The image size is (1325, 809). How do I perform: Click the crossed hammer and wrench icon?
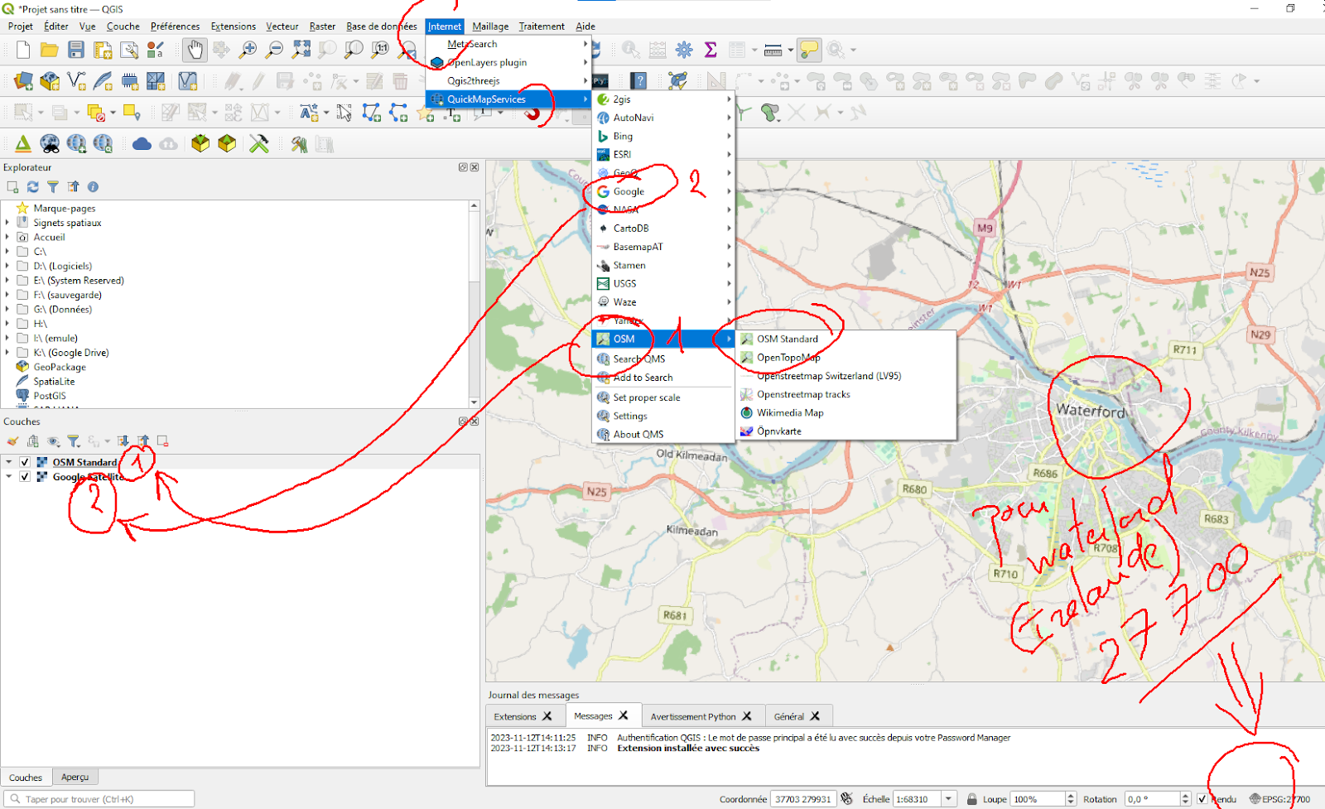pyautogui.click(x=259, y=144)
